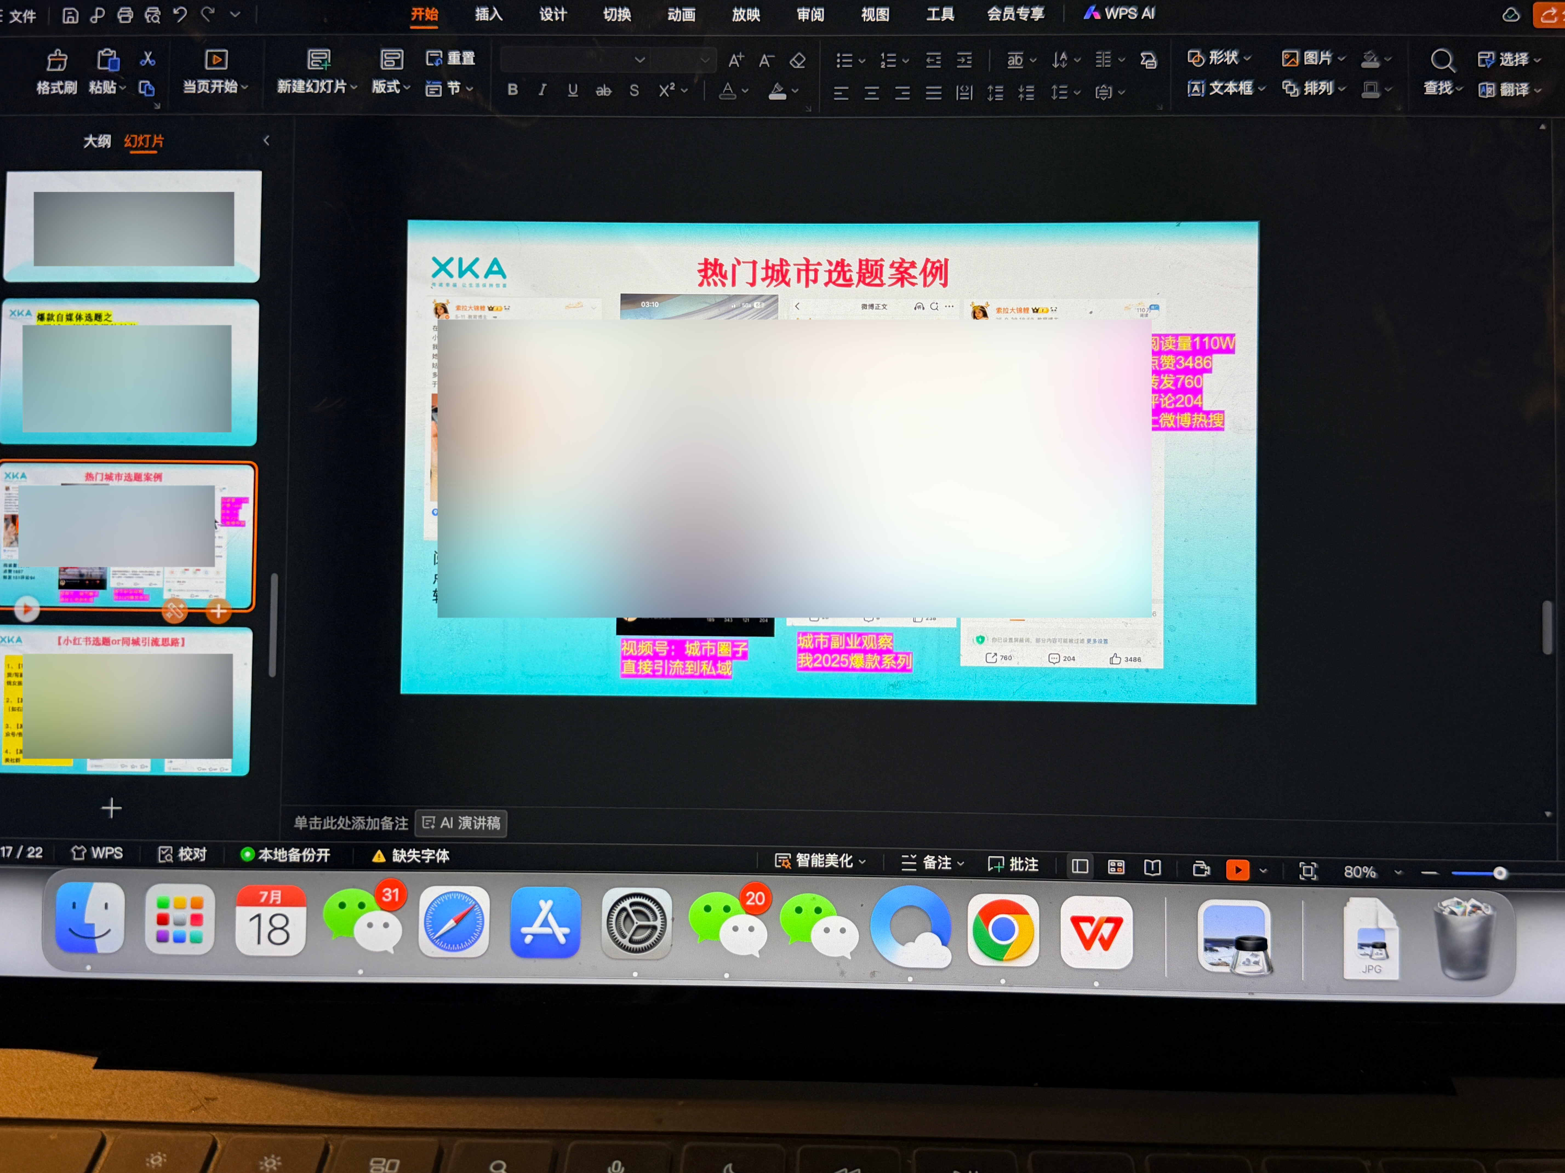The height and width of the screenshot is (1173, 1565).
Task: Expand Picture (图片) dropdown
Action: point(1341,59)
